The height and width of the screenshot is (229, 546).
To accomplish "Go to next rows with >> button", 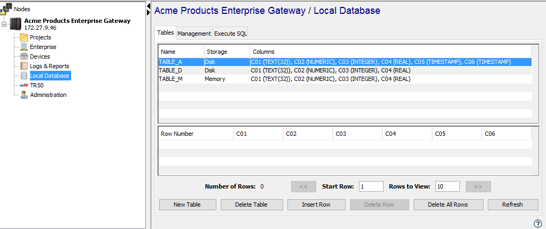I will click(x=478, y=187).
